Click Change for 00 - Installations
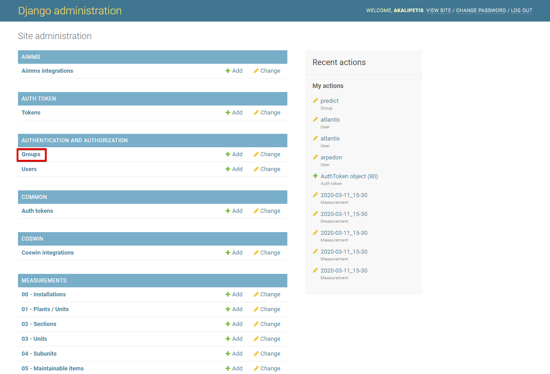Image resolution: width=550 pixels, height=374 pixels. (267, 295)
